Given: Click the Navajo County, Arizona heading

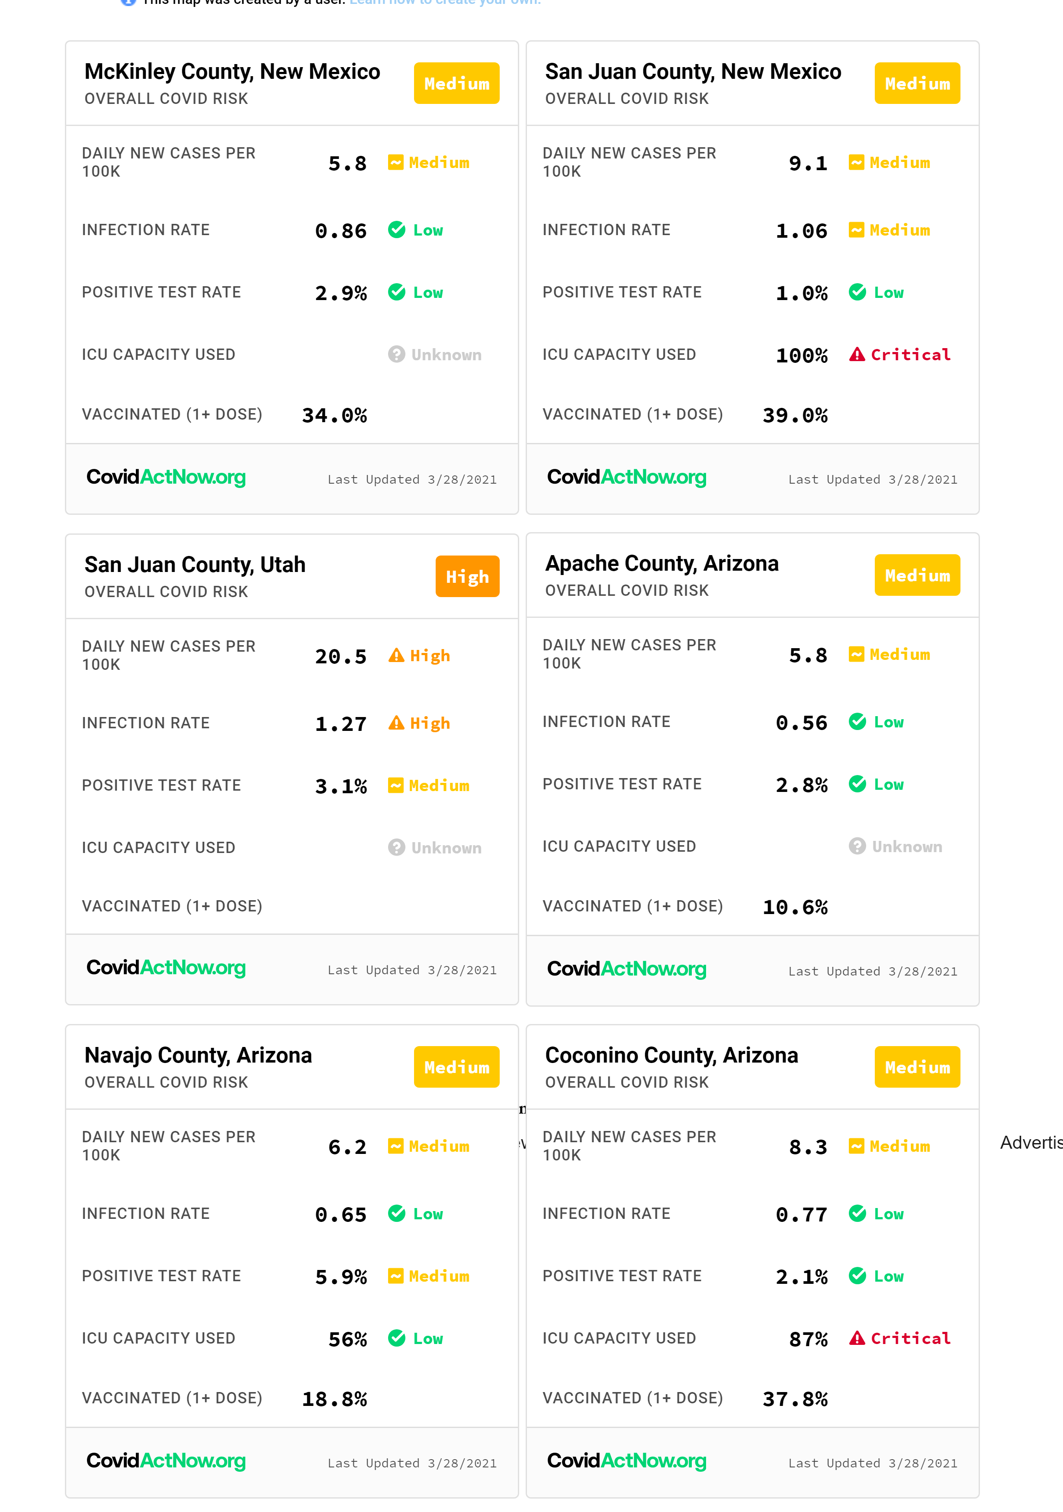Looking at the screenshot, I should point(198,1056).
